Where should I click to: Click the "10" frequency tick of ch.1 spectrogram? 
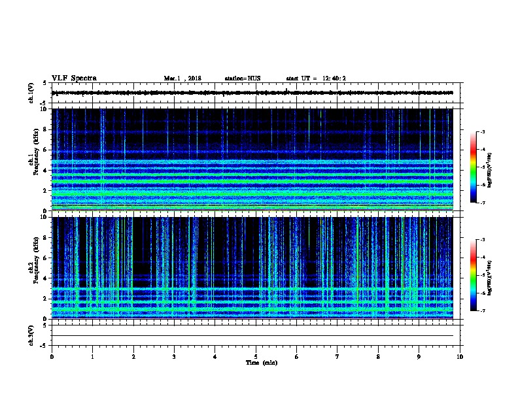tap(44, 108)
